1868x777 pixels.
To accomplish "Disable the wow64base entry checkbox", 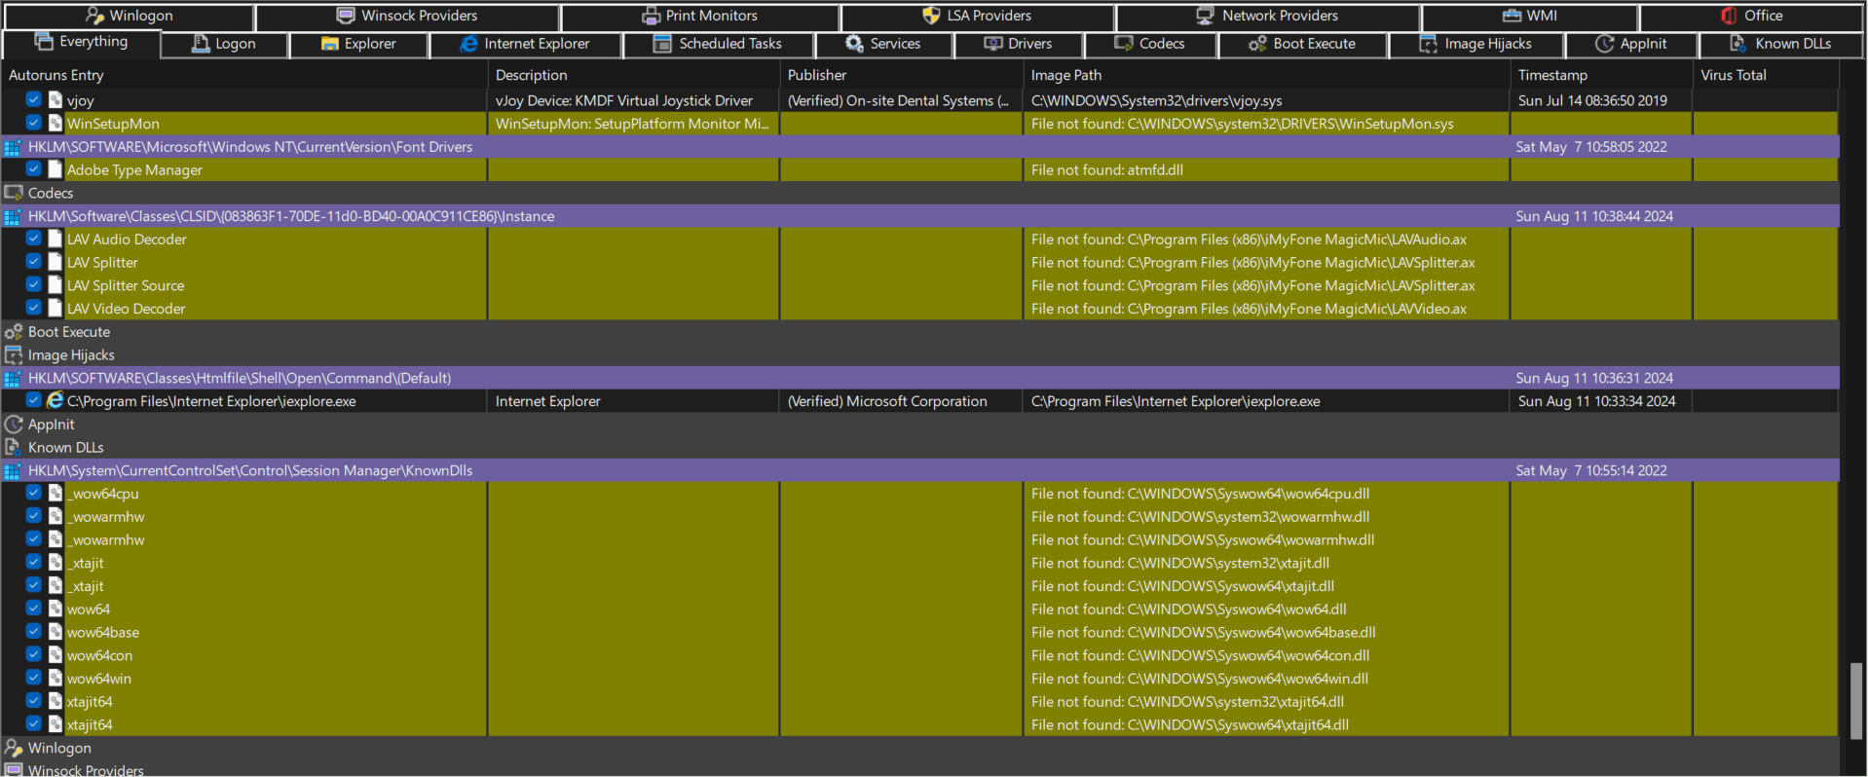I will (34, 631).
